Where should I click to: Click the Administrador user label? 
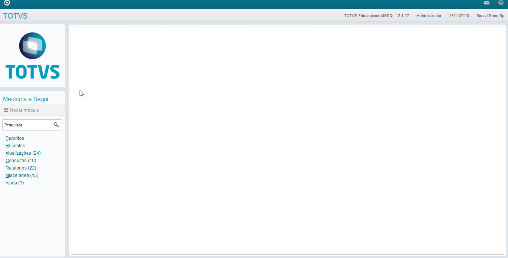(429, 16)
